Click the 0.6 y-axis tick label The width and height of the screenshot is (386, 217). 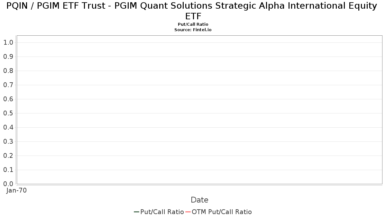point(8,99)
